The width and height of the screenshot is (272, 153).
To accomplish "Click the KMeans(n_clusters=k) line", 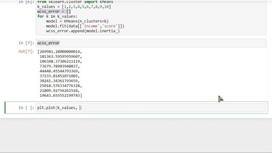I will [77, 21].
